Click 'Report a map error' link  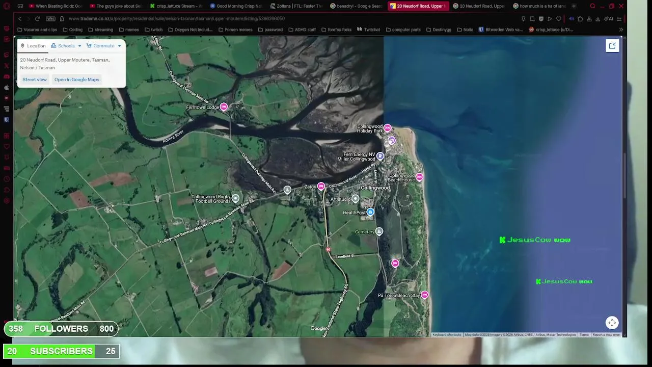606,335
